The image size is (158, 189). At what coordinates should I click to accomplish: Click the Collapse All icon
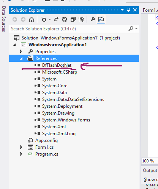73,19
